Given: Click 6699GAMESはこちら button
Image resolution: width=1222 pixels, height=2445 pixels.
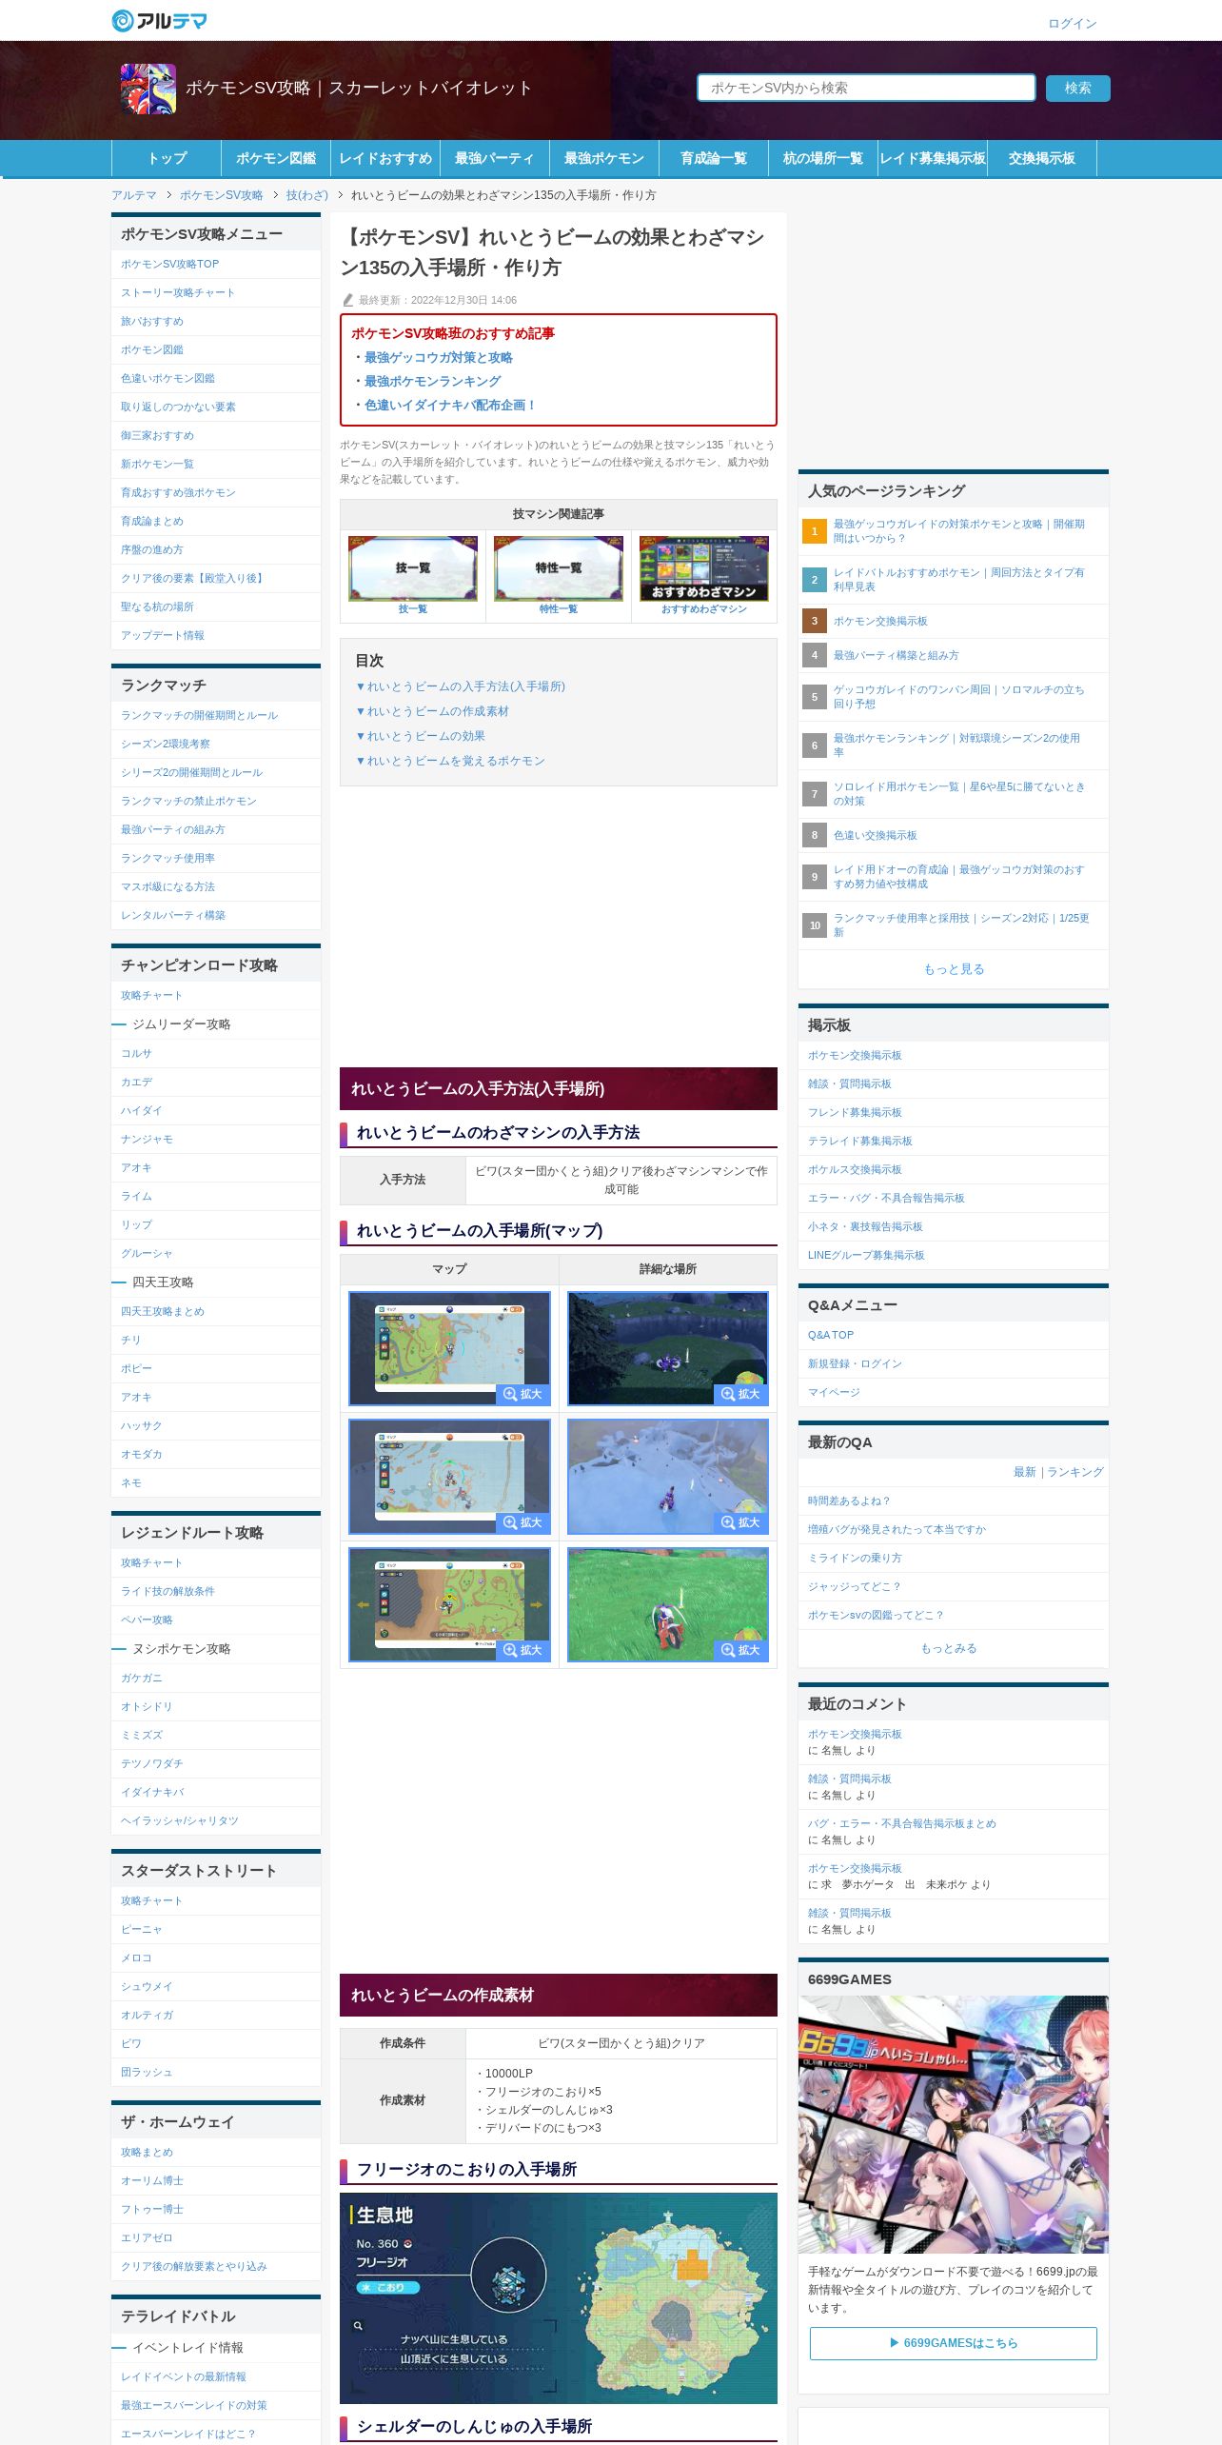Looking at the screenshot, I should 954,2343.
